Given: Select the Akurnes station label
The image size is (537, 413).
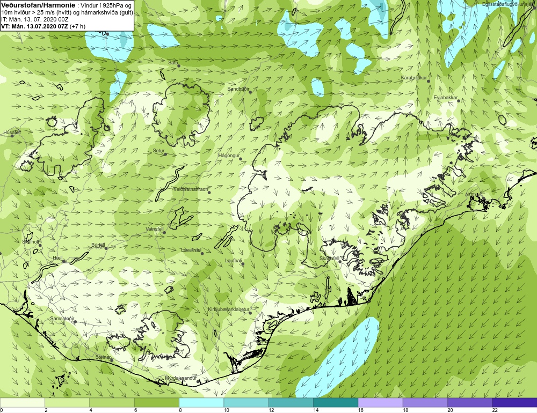Looking at the screenshot, I should point(474,195).
